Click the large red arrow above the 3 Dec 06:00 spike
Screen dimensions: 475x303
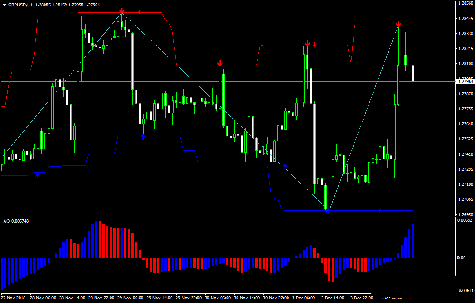pos(307,43)
